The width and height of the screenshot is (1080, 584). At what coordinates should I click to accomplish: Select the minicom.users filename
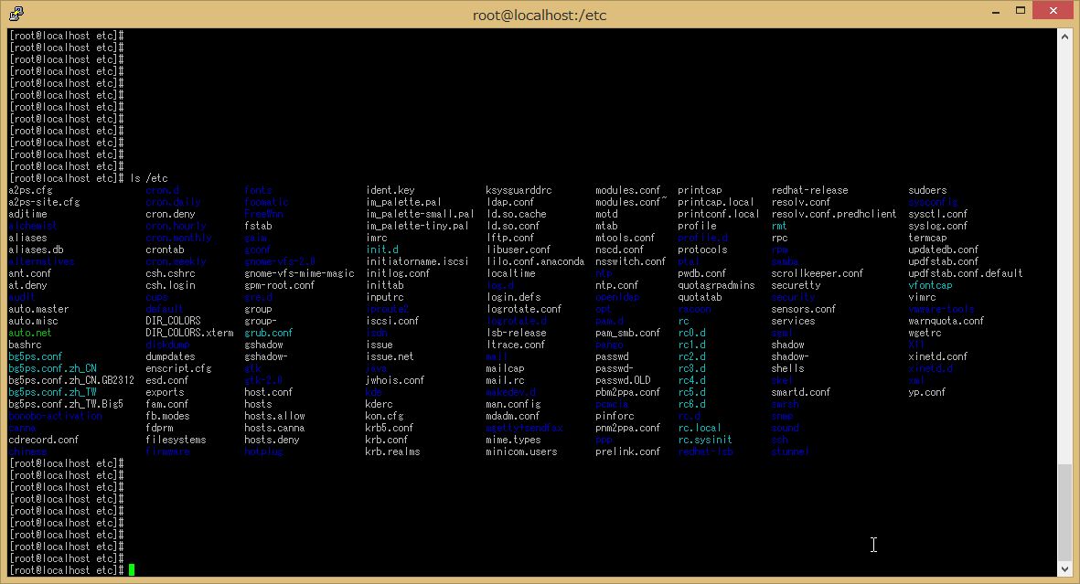tap(521, 451)
